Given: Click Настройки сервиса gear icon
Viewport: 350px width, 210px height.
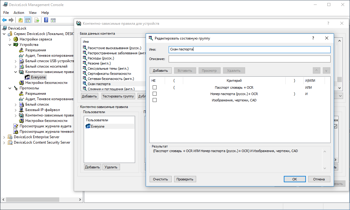Looking at the screenshot, I should [x=16, y=39].
